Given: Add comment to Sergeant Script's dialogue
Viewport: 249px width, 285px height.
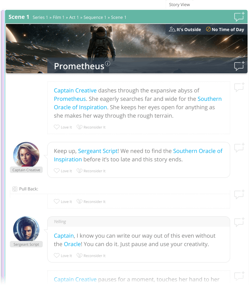Looking at the screenshot, I should point(239,222).
